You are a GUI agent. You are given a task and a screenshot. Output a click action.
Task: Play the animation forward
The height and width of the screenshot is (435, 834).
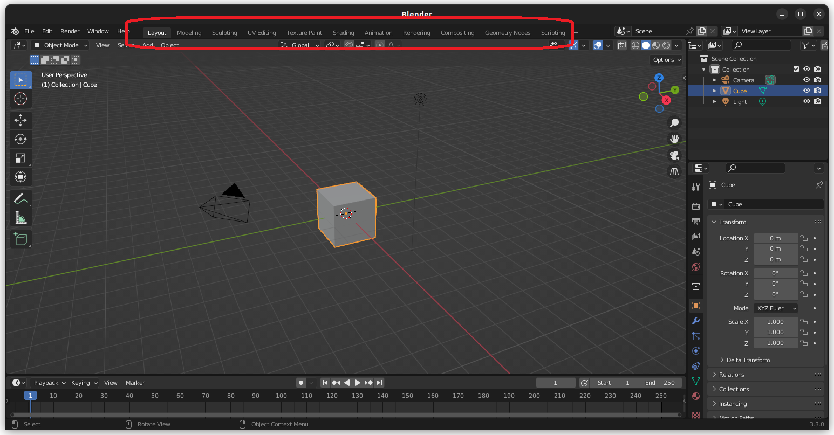(x=357, y=383)
